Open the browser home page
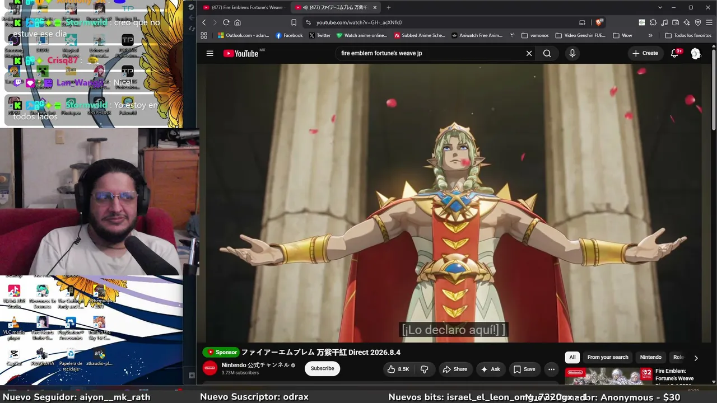The height and width of the screenshot is (403, 717). (238, 22)
